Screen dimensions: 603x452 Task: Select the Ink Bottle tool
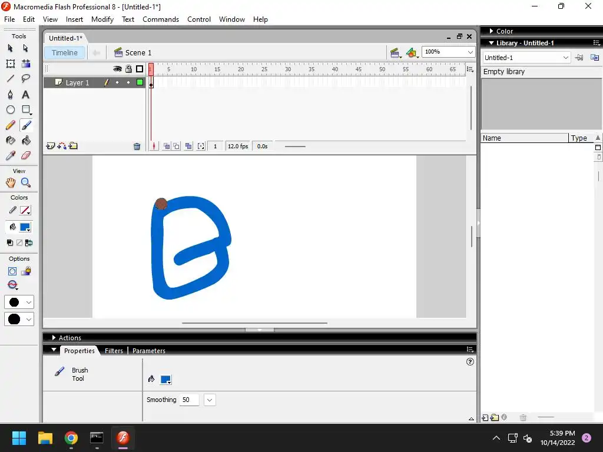(x=11, y=140)
